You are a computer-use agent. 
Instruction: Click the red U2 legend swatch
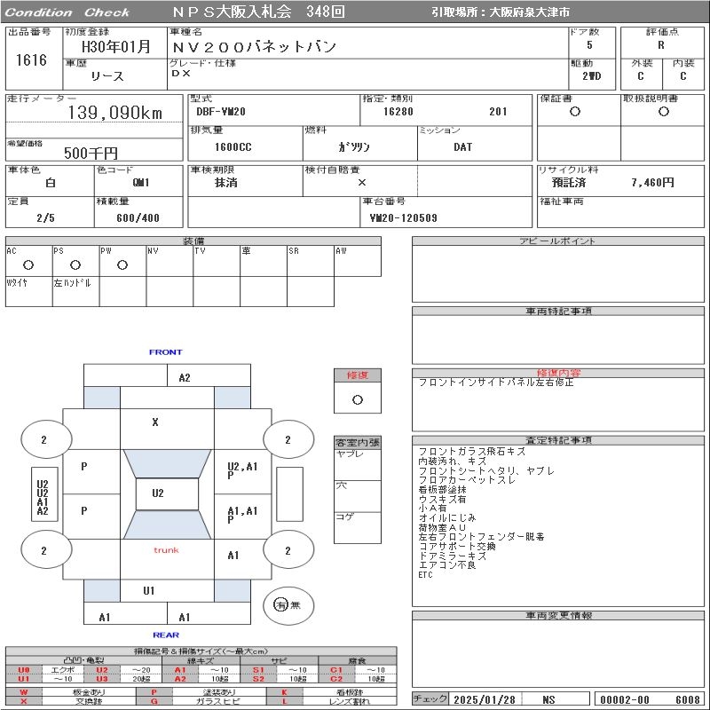pos(102,670)
